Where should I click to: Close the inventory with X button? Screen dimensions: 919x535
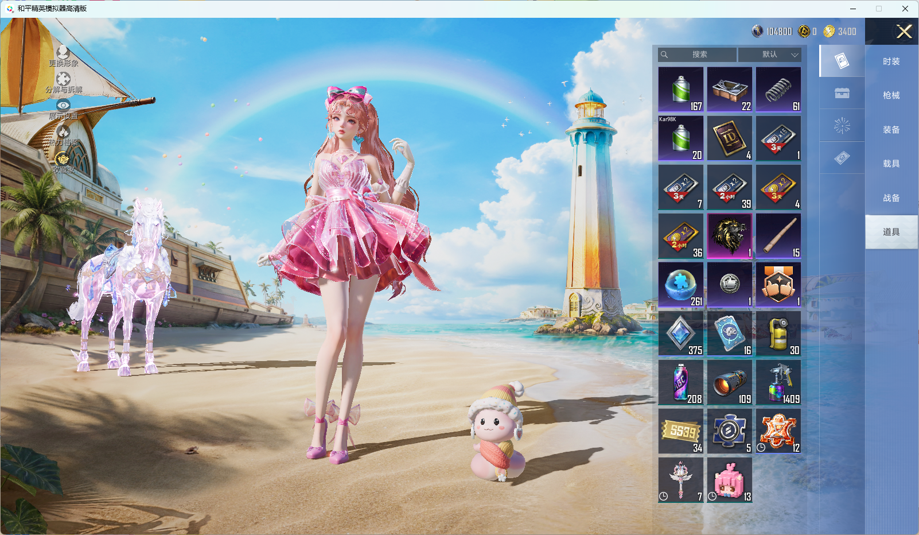(904, 32)
